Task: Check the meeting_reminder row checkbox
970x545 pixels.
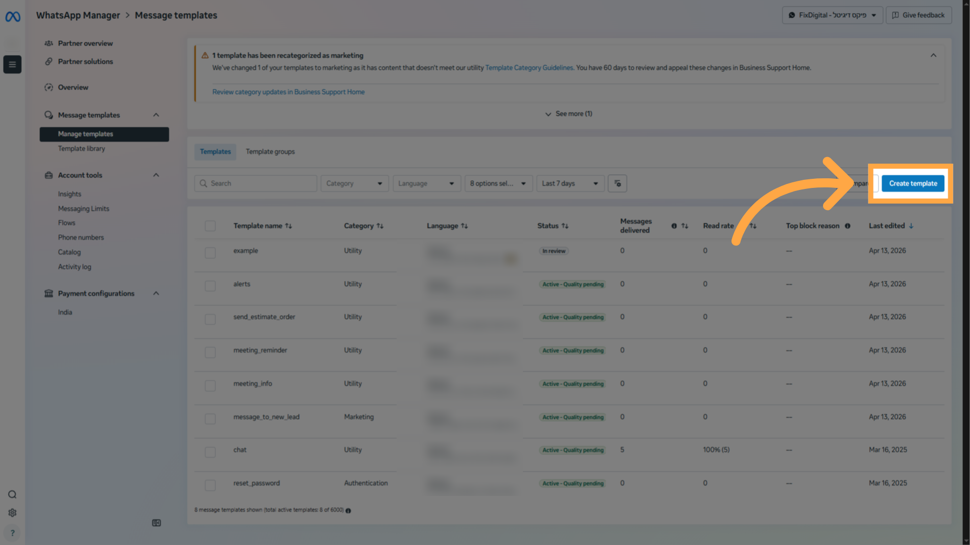Action: tap(210, 352)
